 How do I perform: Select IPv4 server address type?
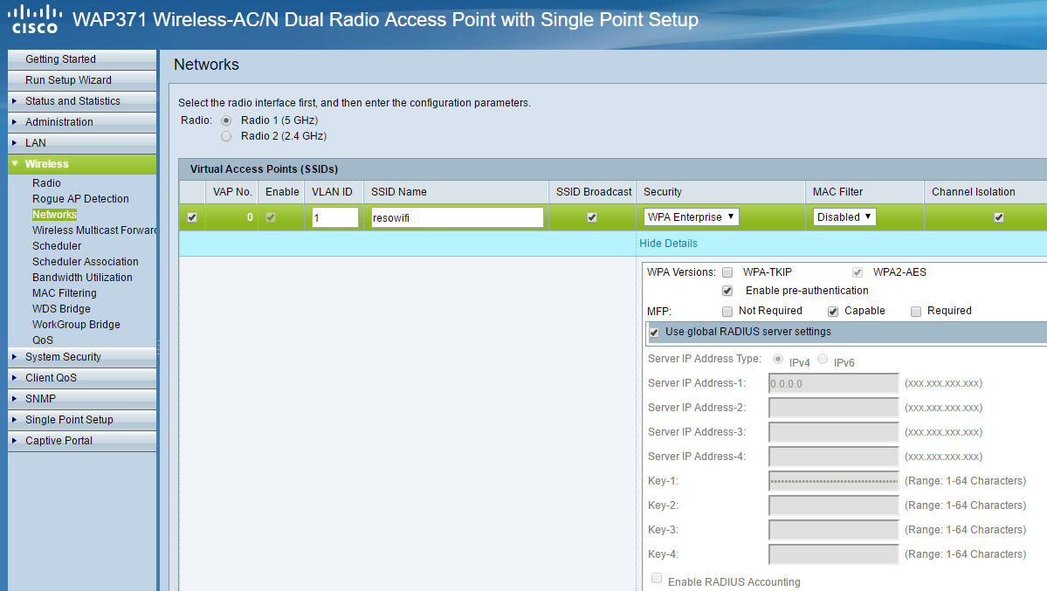(778, 360)
